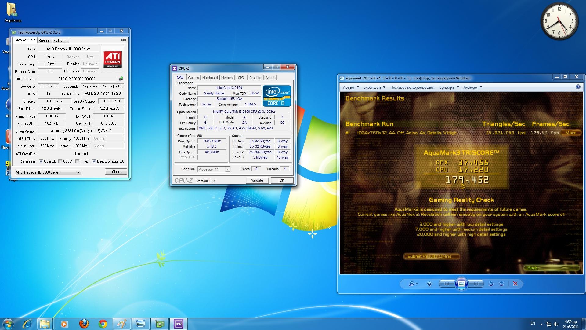The image size is (586, 330).
Task: Rotate the photo clockwise
Action: [501, 284]
